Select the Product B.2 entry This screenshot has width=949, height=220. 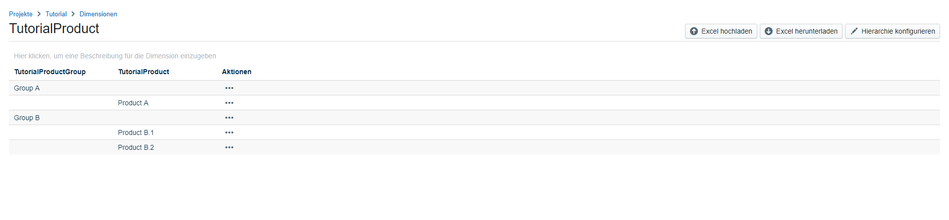tap(136, 147)
